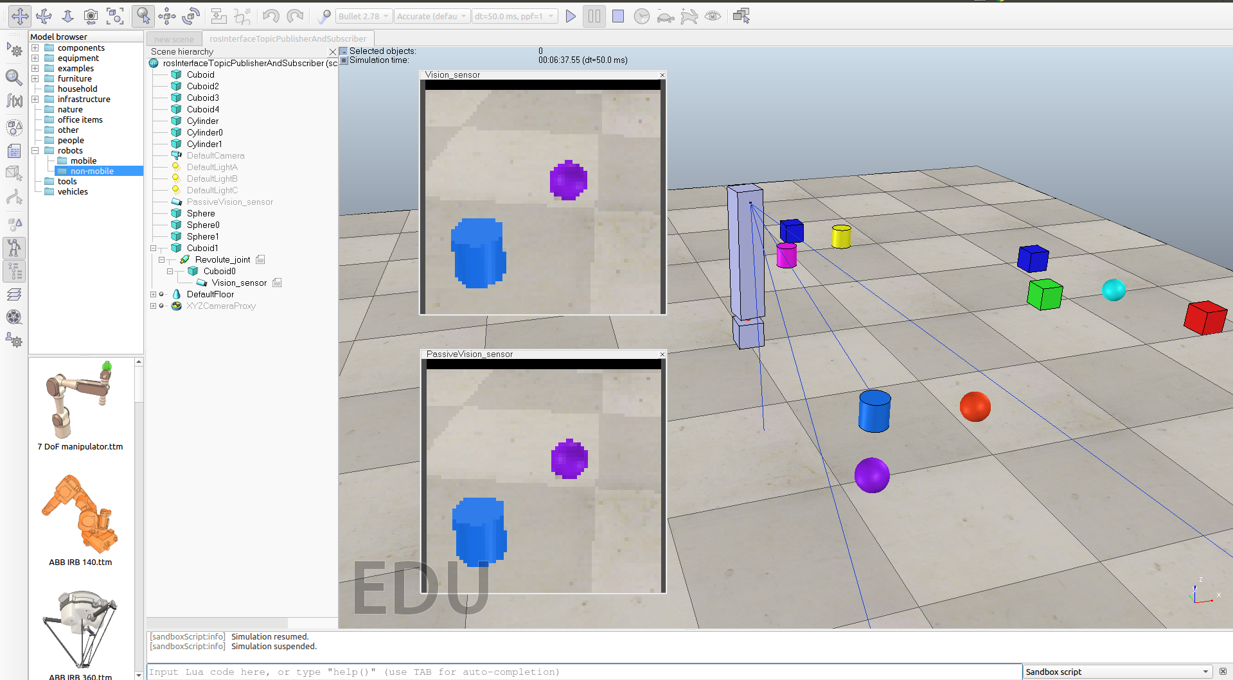Open the Sandbox script dropdown
The width and height of the screenshot is (1233, 680).
[1117, 672]
